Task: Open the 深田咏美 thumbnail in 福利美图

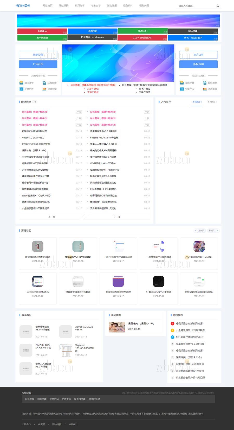Action: click(117, 327)
